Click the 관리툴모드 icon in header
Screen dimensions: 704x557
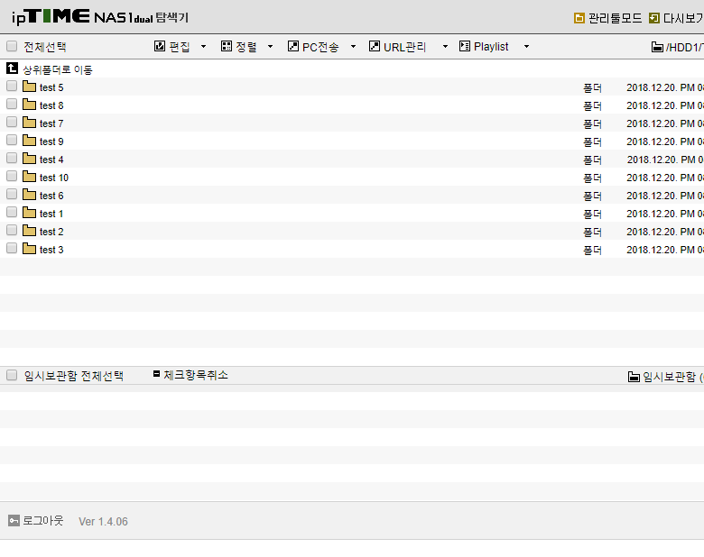tap(579, 18)
